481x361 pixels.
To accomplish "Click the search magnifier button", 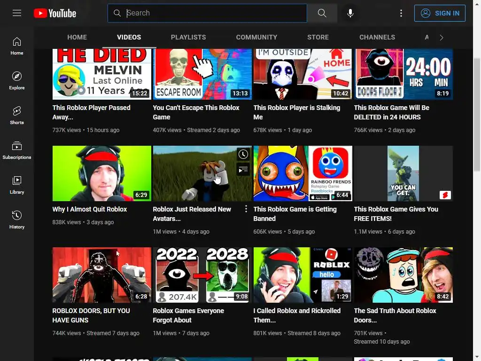I will 322,13.
